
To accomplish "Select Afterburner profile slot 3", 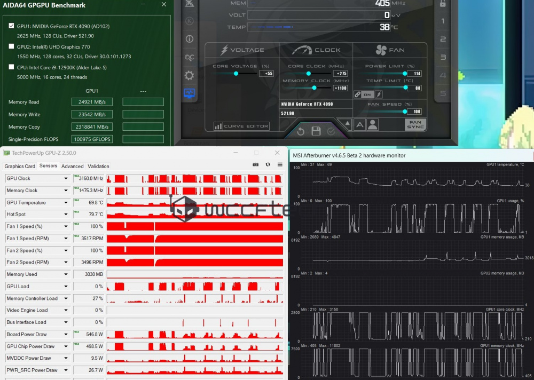I will tap(443, 57).
